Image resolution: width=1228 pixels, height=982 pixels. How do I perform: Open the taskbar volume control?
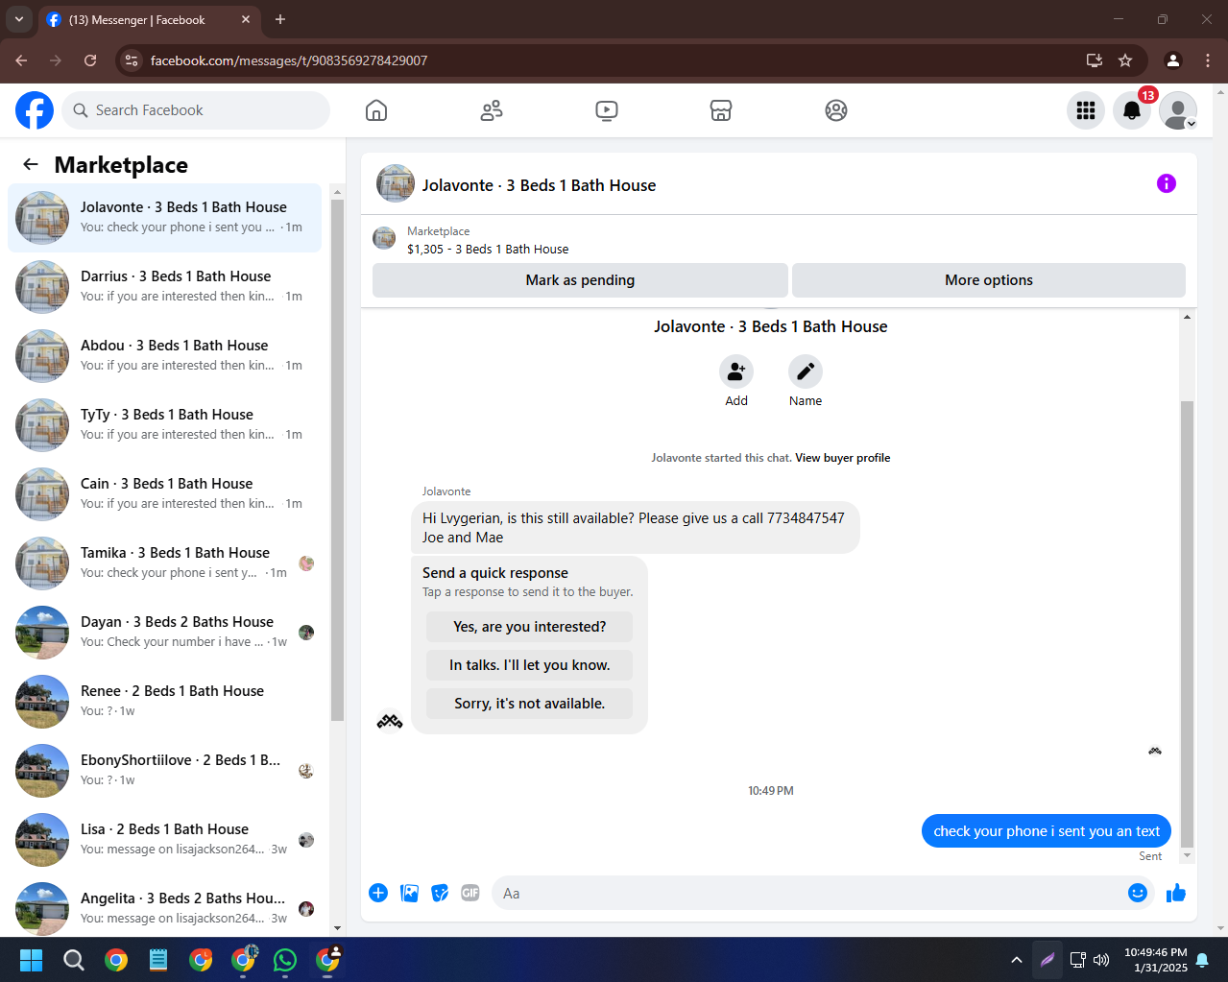[x=1101, y=960]
